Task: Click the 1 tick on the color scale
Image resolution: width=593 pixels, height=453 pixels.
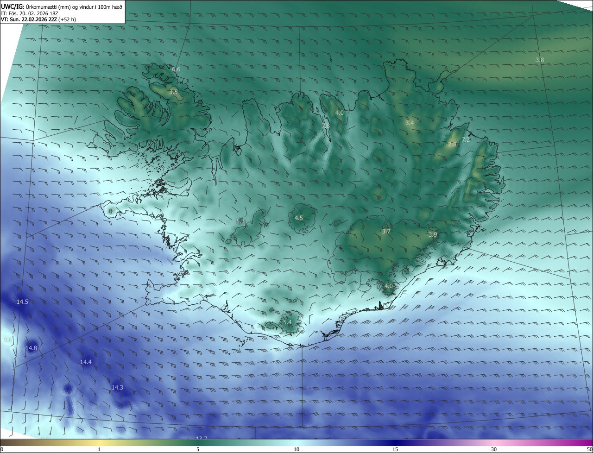Action: (99, 449)
